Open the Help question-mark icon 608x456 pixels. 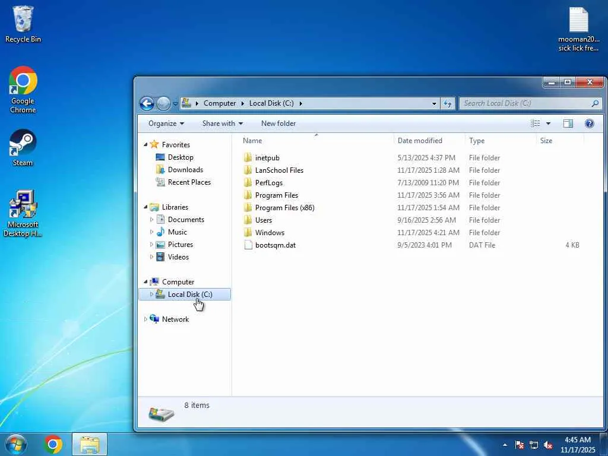590,123
